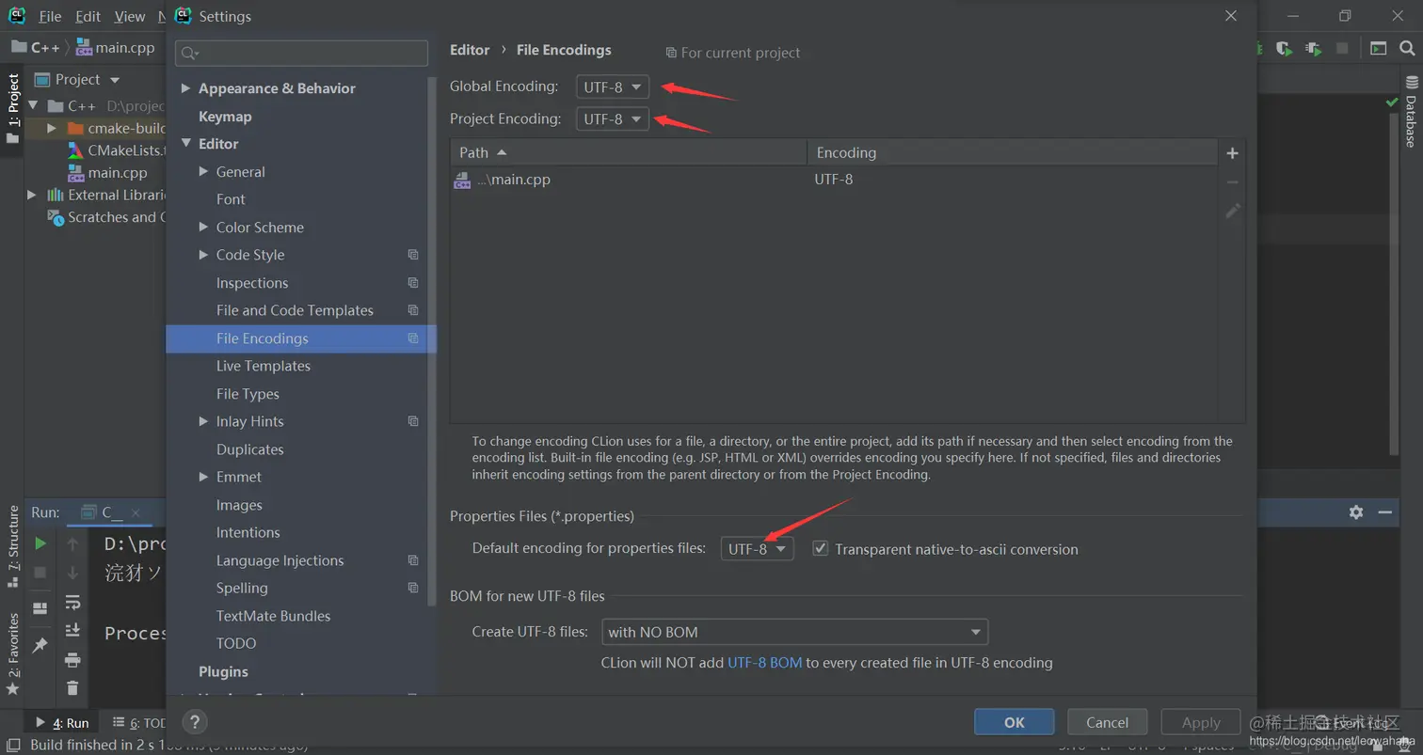Click the Scroll to End icon in the Run panel
Screen dimensions: 1423x755
72,631
